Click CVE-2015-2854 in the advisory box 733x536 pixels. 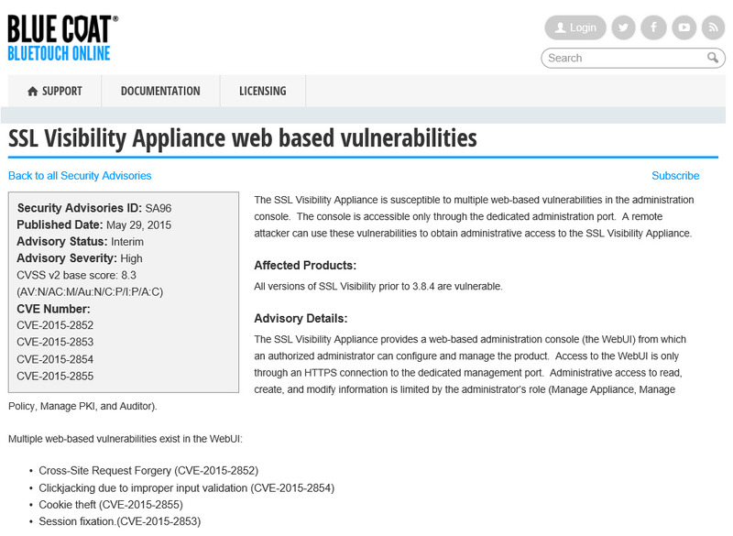(55, 359)
